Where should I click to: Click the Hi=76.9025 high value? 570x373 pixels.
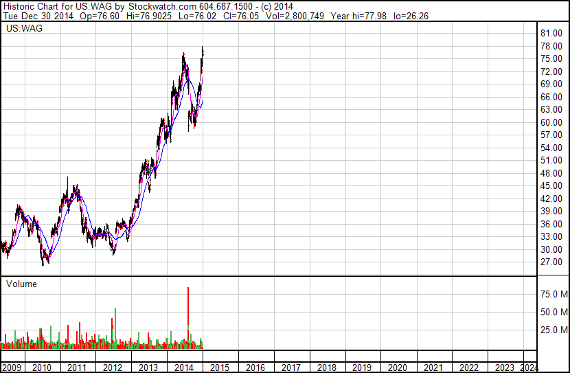(x=149, y=16)
